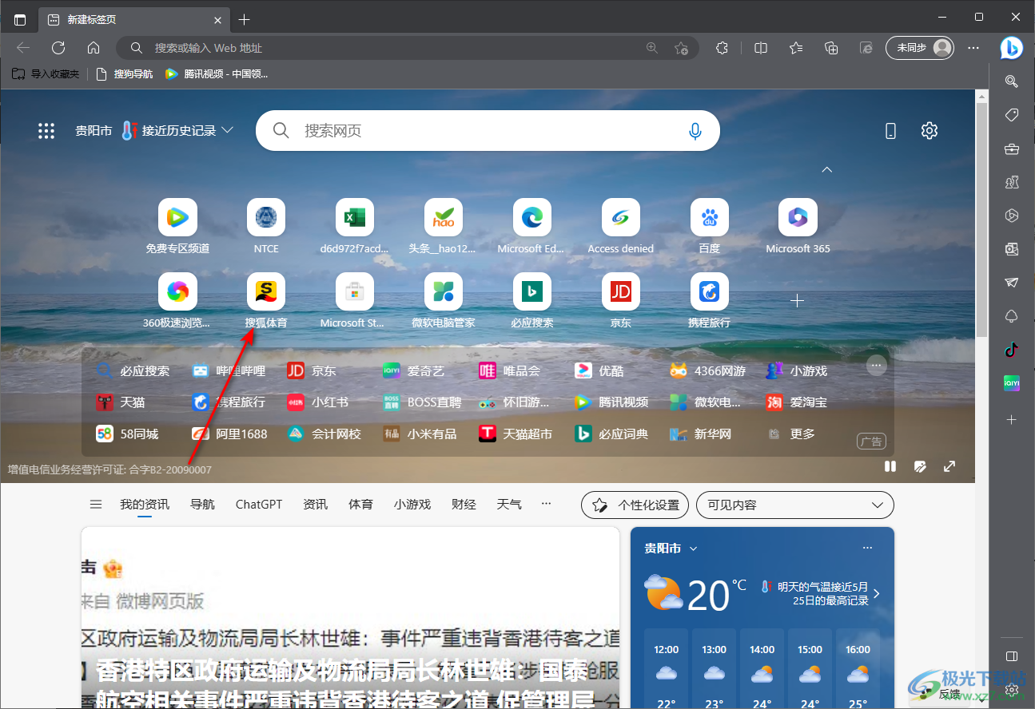Open page settings gear icon
Viewport: 1035px width, 709px height.
click(929, 131)
